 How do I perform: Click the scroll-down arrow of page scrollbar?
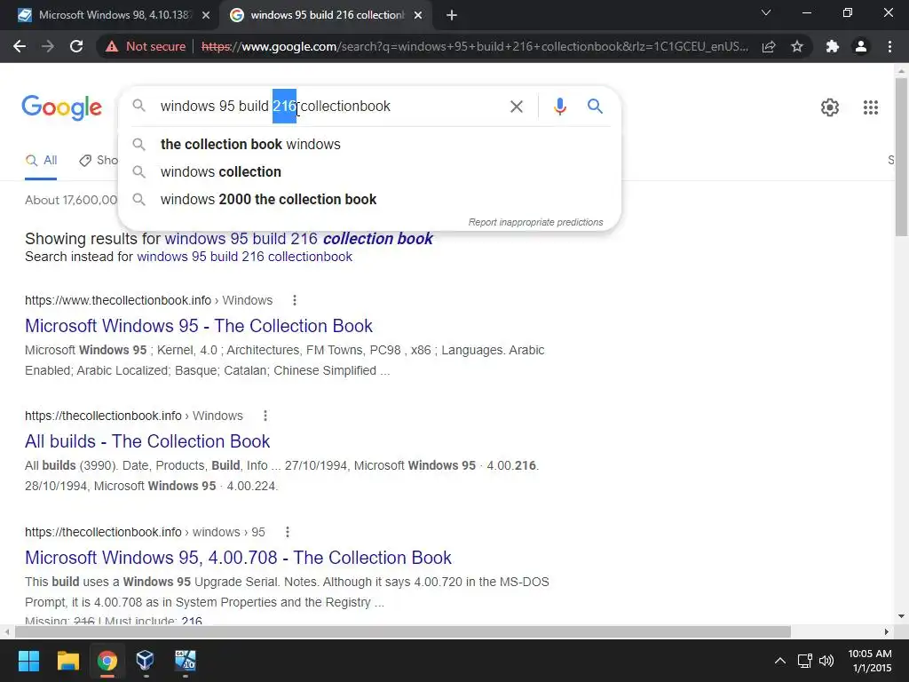coord(901,616)
